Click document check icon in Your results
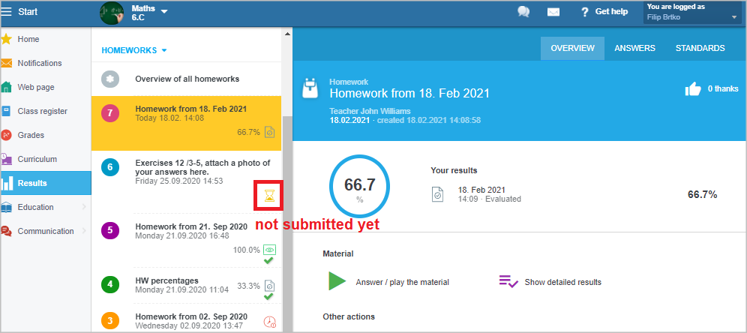Screen dimensions: 747x333 click(x=438, y=194)
